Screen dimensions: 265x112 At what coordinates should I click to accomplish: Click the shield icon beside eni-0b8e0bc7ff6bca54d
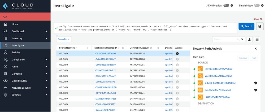pos(255,90)
